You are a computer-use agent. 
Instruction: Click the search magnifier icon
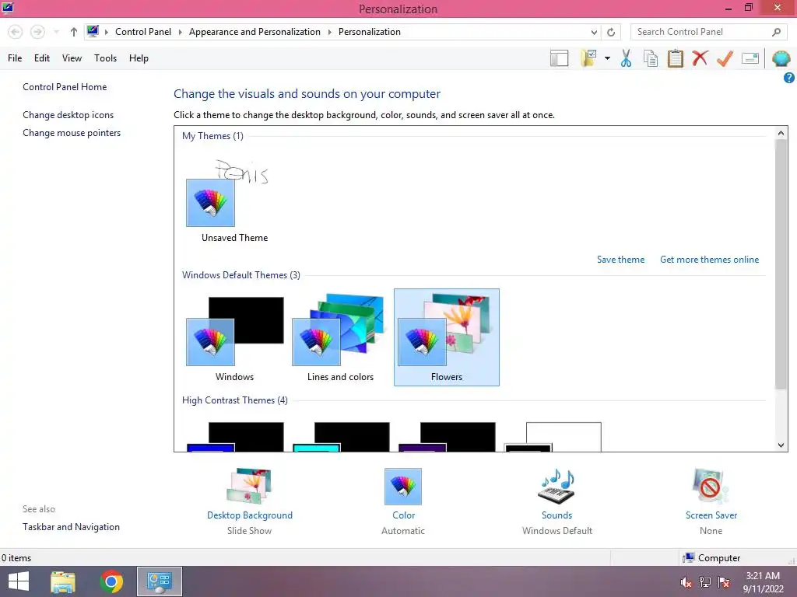(x=776, y=32)
